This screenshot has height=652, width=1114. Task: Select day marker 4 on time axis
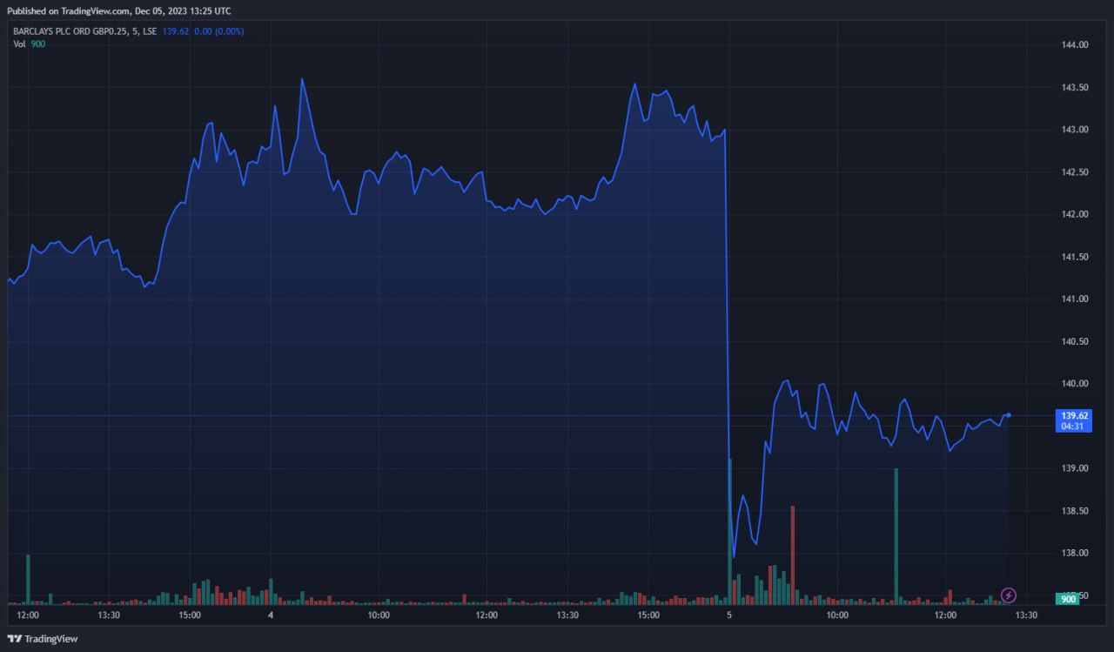click(271, 615)
